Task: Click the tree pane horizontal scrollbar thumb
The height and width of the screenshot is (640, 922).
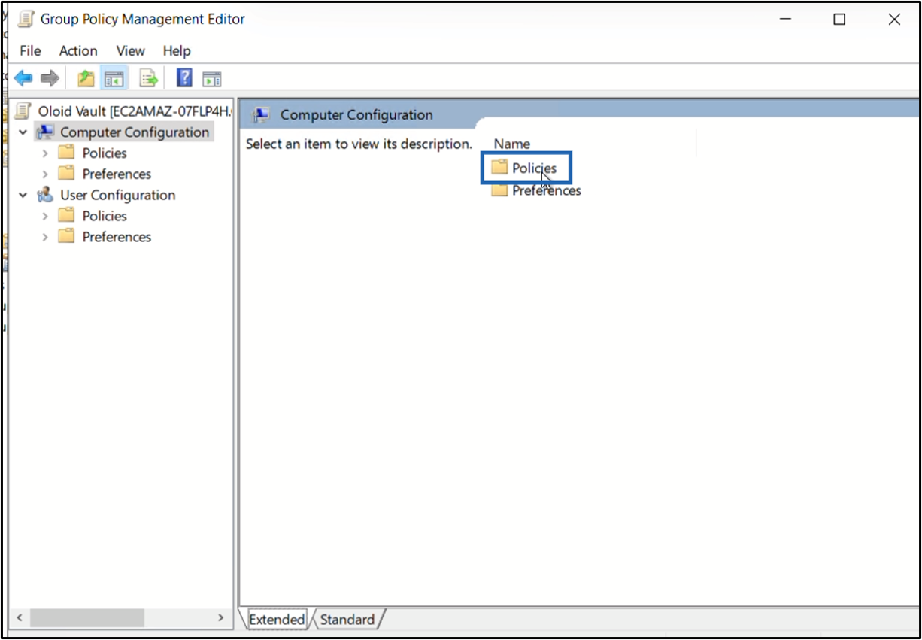Action: (87, 617)
